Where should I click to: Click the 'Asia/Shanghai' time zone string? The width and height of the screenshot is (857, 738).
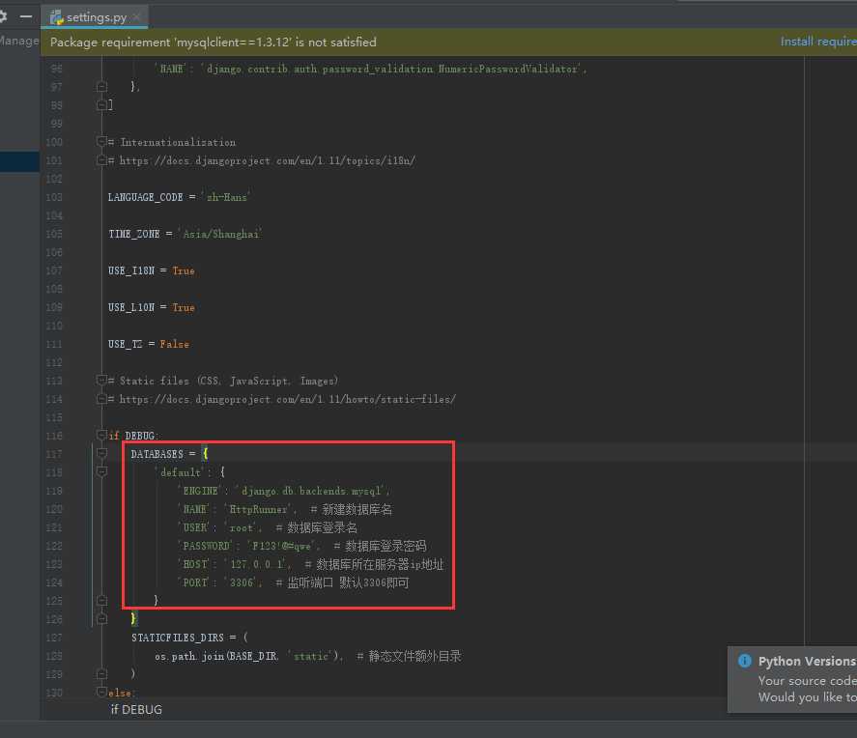click(220, 234)
